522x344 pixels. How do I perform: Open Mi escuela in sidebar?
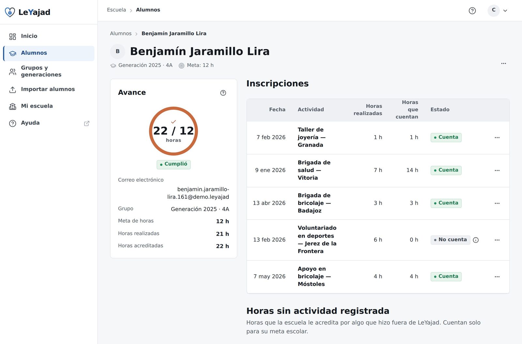[x=49, y=106]
